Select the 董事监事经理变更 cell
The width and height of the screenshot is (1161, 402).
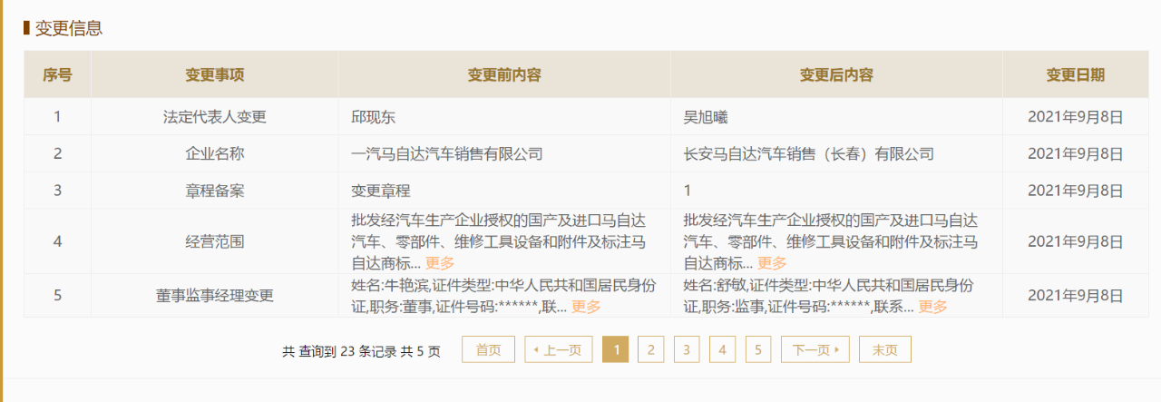(215, 296)
